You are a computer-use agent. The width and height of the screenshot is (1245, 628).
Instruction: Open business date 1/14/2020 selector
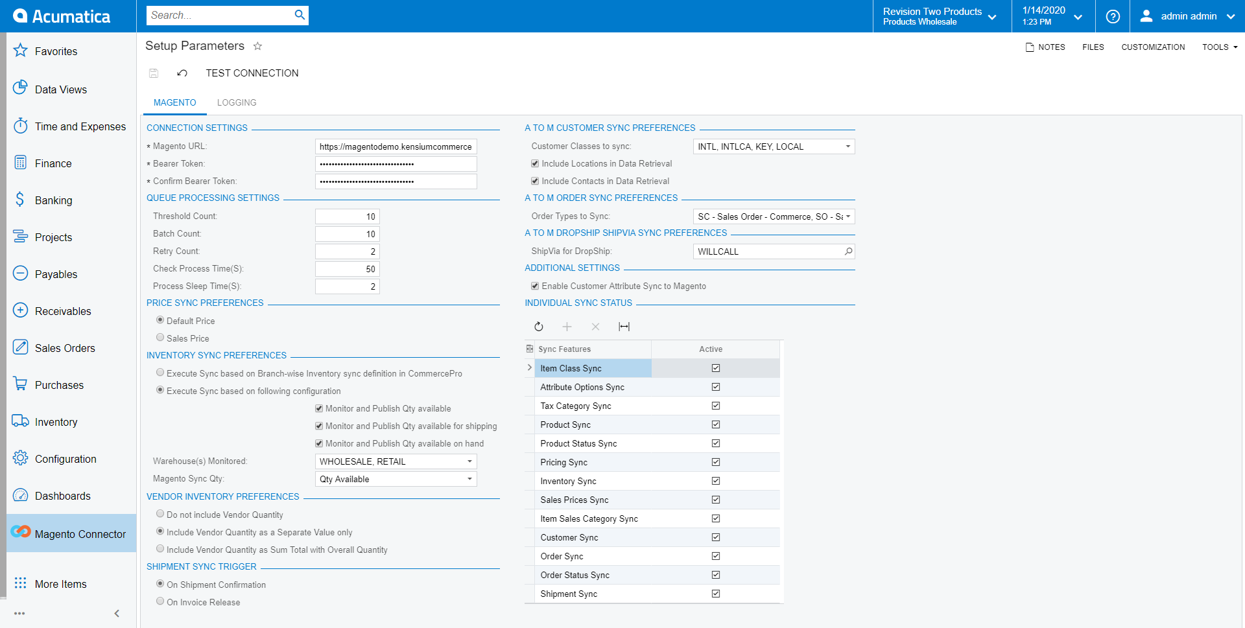(1053, 16)
